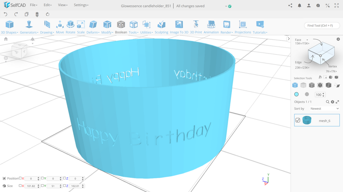
Task: Undo the last action
Action: (x=5, y=14)
